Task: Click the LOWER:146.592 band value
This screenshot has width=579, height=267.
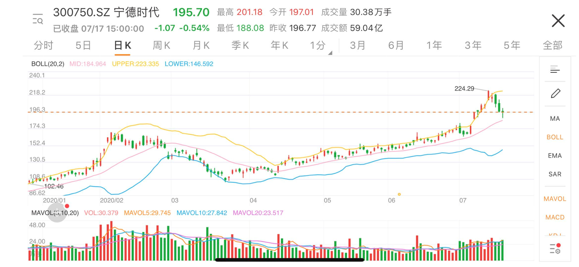Action: click(x=189, y=64)
